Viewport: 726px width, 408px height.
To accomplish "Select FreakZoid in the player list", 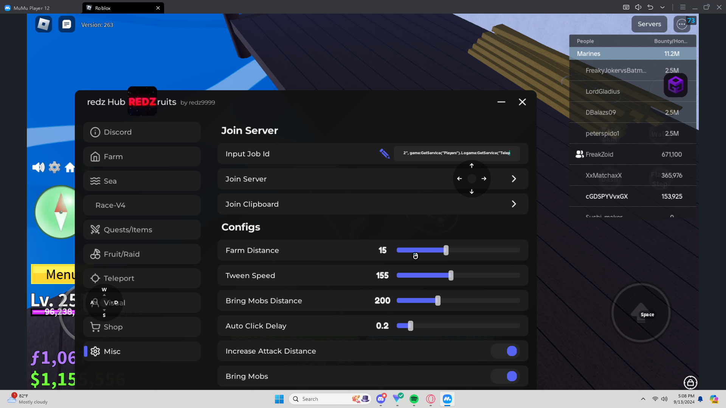I will (x=633, y=154).
